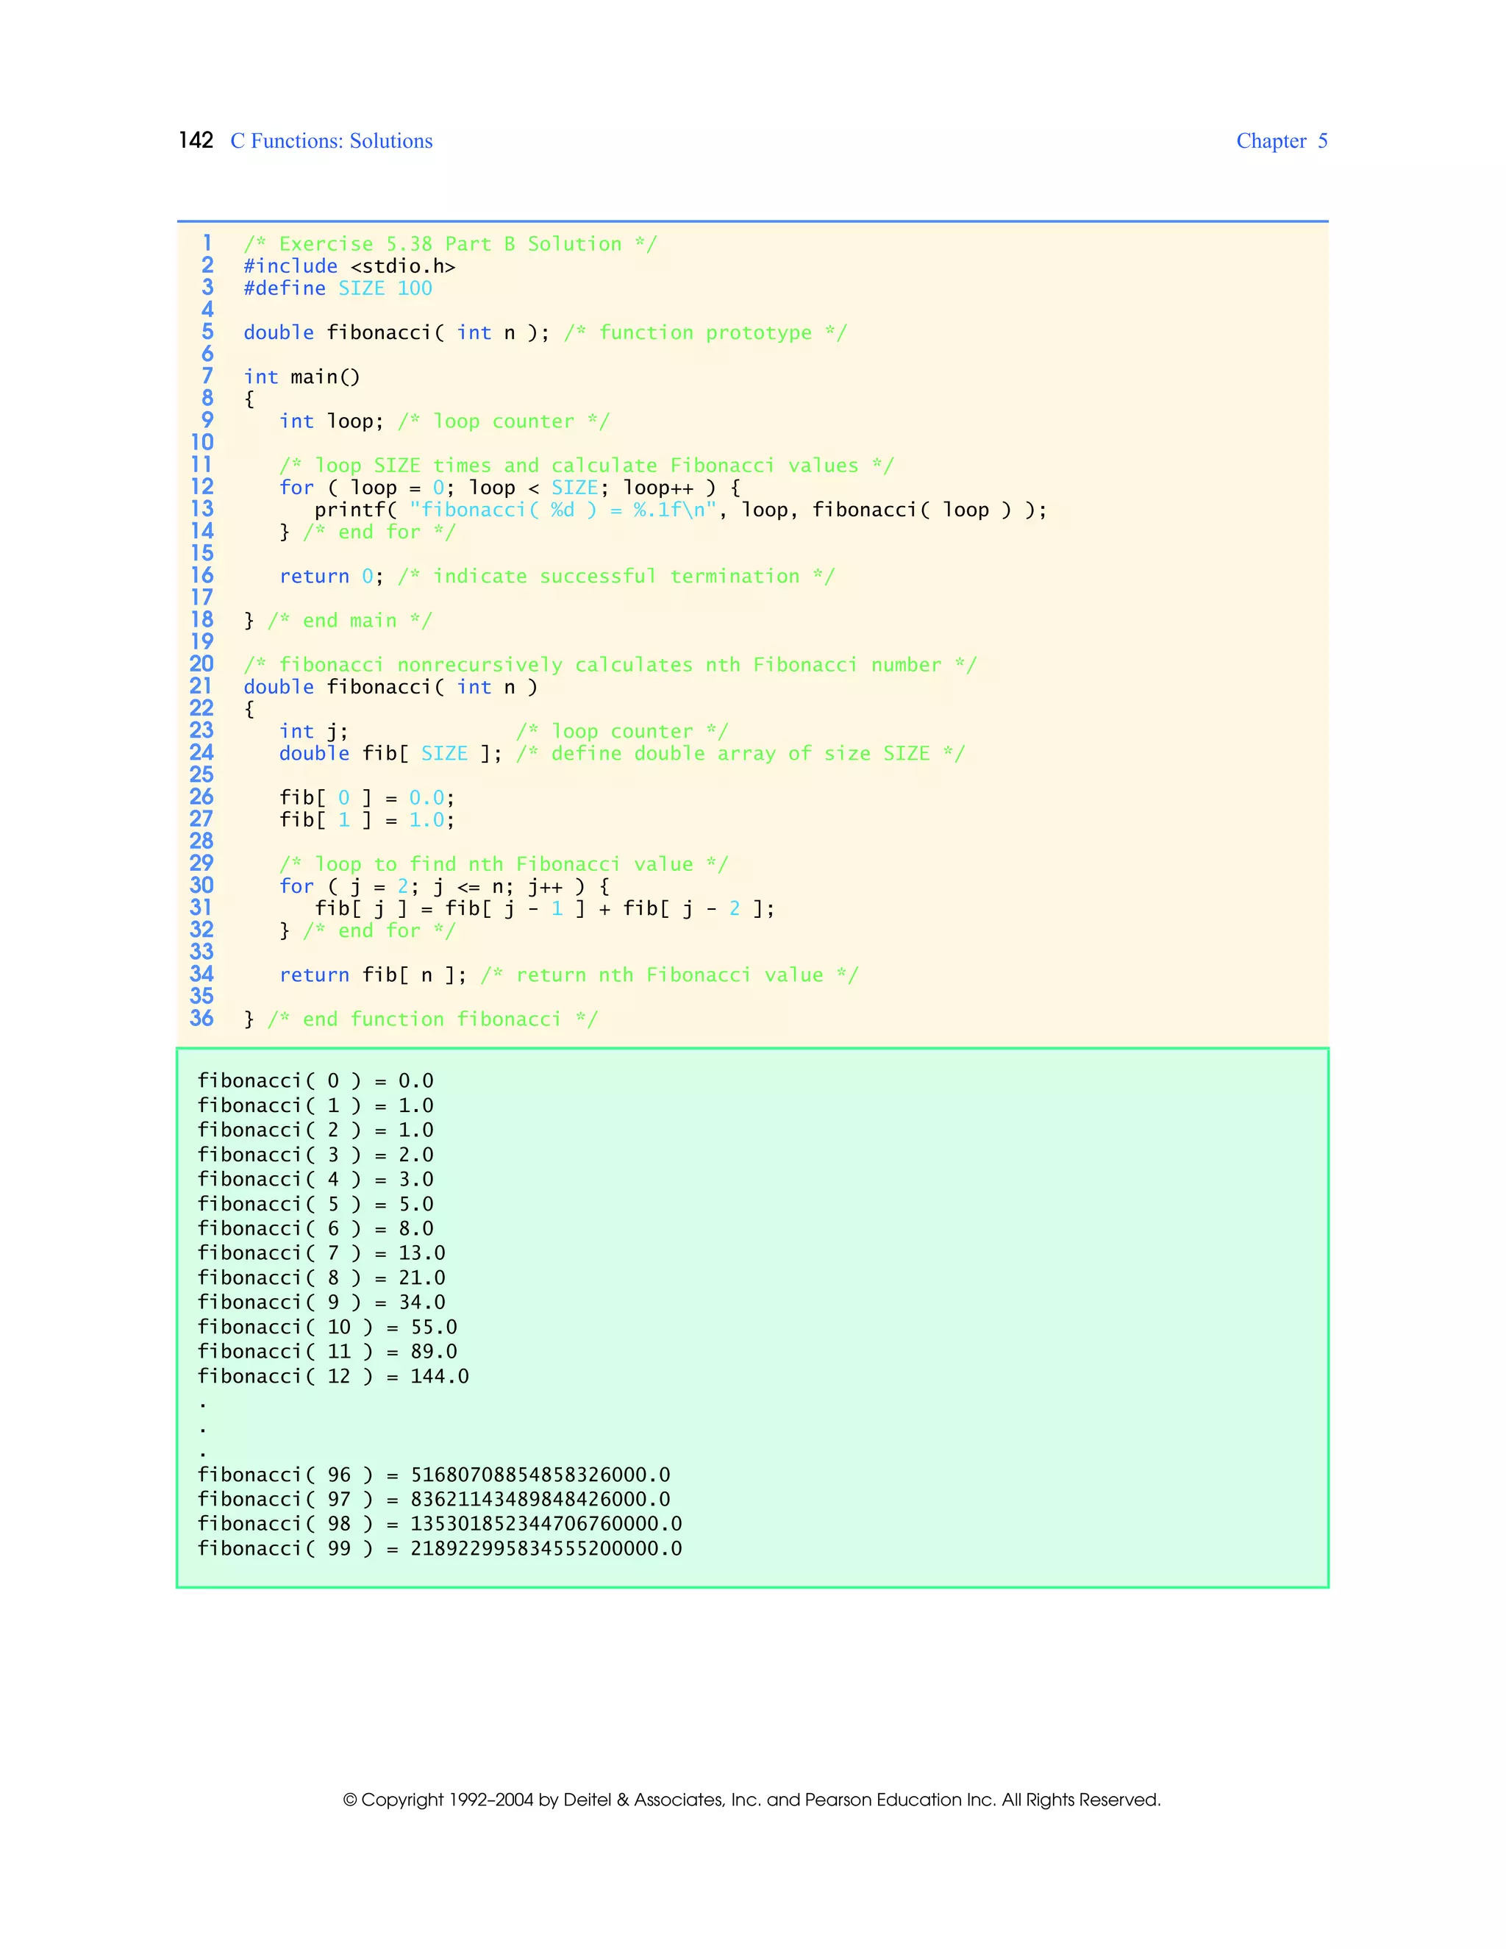Click the page number 142
This screenshot has width=1506, height=1949.
click(x=196, y=140)
